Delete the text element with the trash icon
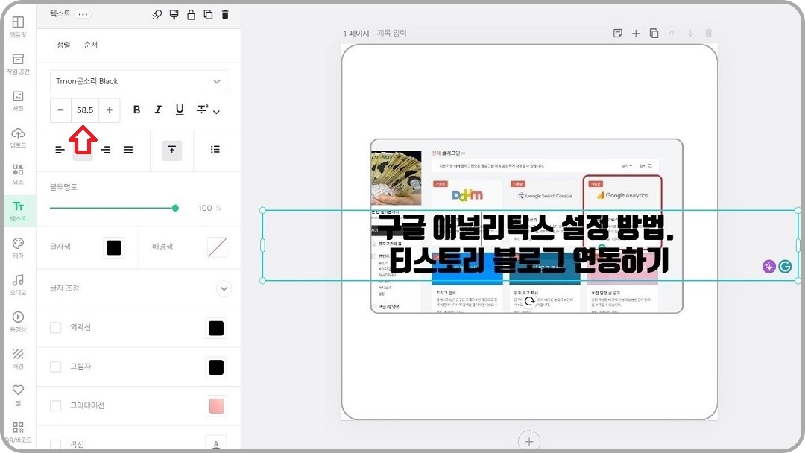 point(225,13)
